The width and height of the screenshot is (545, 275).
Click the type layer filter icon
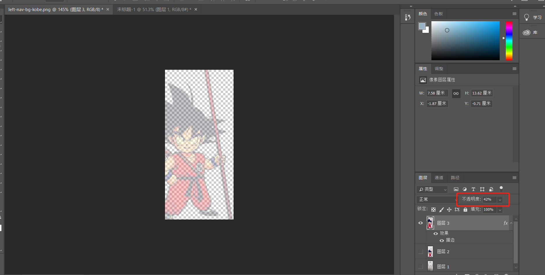click(473, 189)
